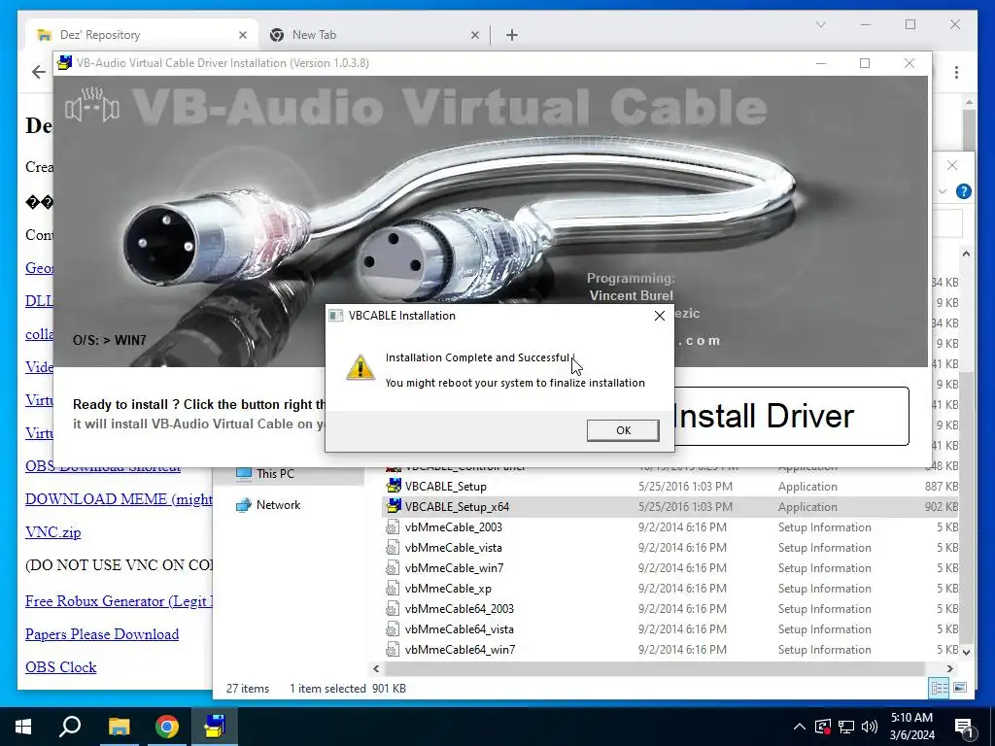This screenshot has width=995, height=746.
Task: Click Explorer scroll down arrow
Action: pyautogui.click(x=966, y=652)
